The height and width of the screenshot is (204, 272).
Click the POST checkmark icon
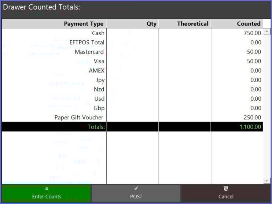tap(136, 188)
